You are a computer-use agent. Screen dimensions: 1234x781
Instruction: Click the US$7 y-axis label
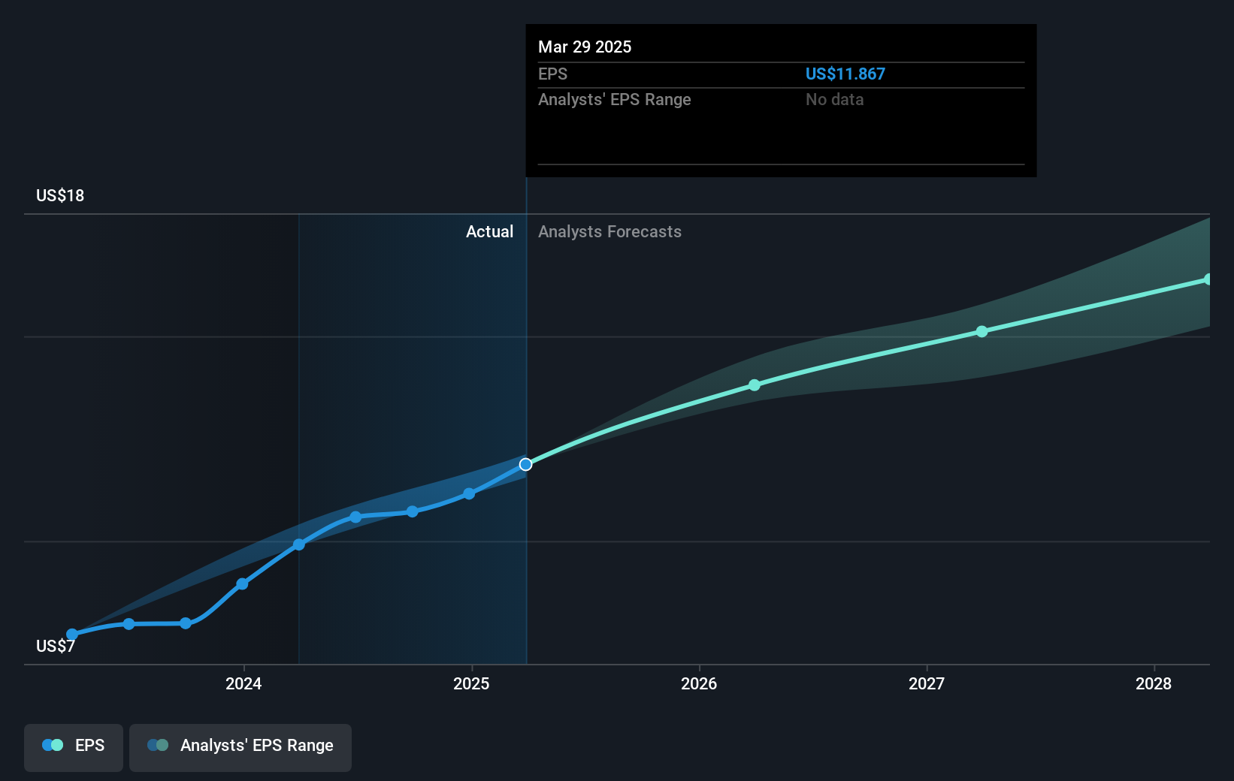(56, 646)
